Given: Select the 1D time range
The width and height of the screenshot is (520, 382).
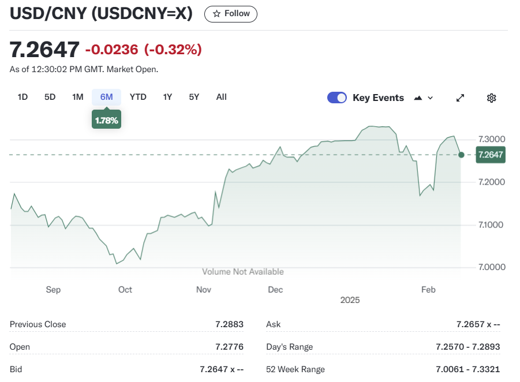Looking at the screenshot, I should pyautogui.click(x=23, y=97).
